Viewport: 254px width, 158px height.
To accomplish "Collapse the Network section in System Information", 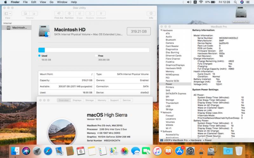I will [x=161, y=112].
